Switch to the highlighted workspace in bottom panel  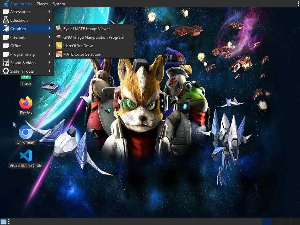(x=266, y=221)
